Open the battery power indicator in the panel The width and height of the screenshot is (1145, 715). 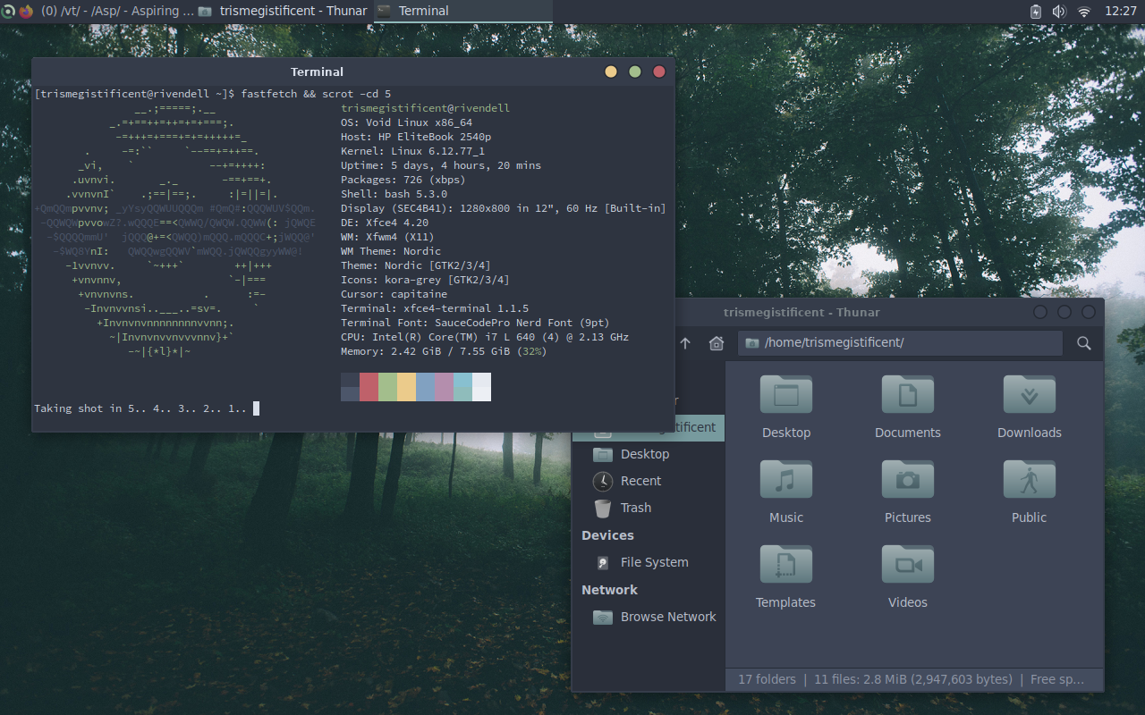pyautogui.click(x=1036, y=12)
